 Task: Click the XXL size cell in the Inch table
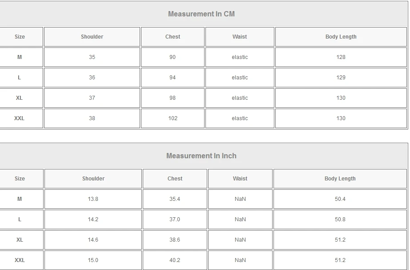pos(20,260)
